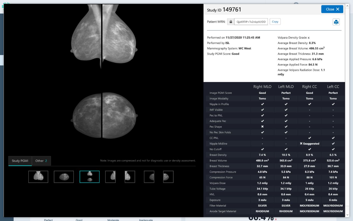Switch to the Study PGMI tab

(x=20, y=161)
